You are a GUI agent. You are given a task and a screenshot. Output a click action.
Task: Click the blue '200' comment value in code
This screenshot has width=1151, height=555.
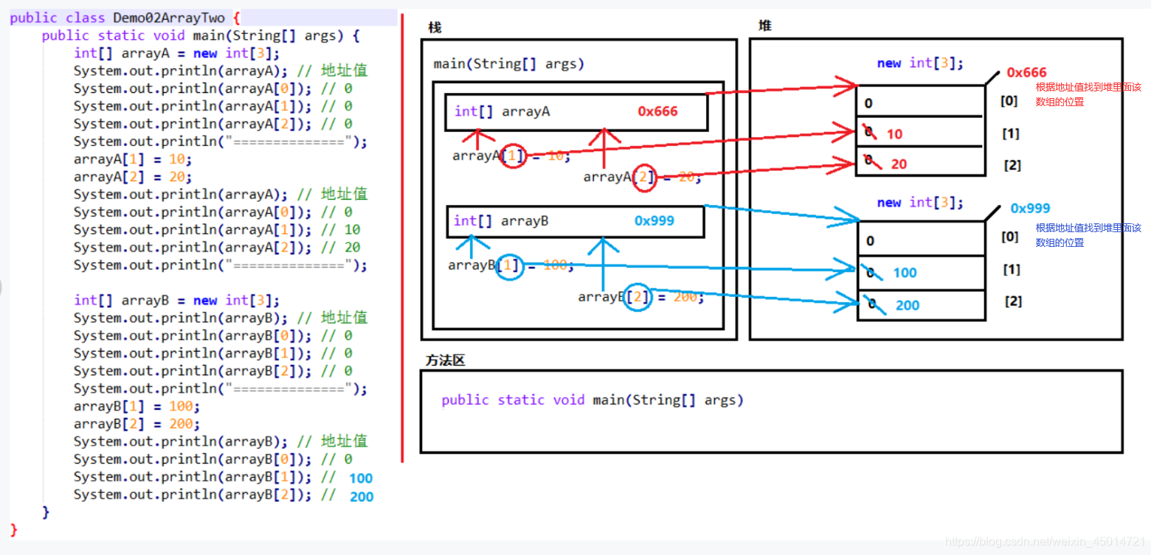coord(362,497)
